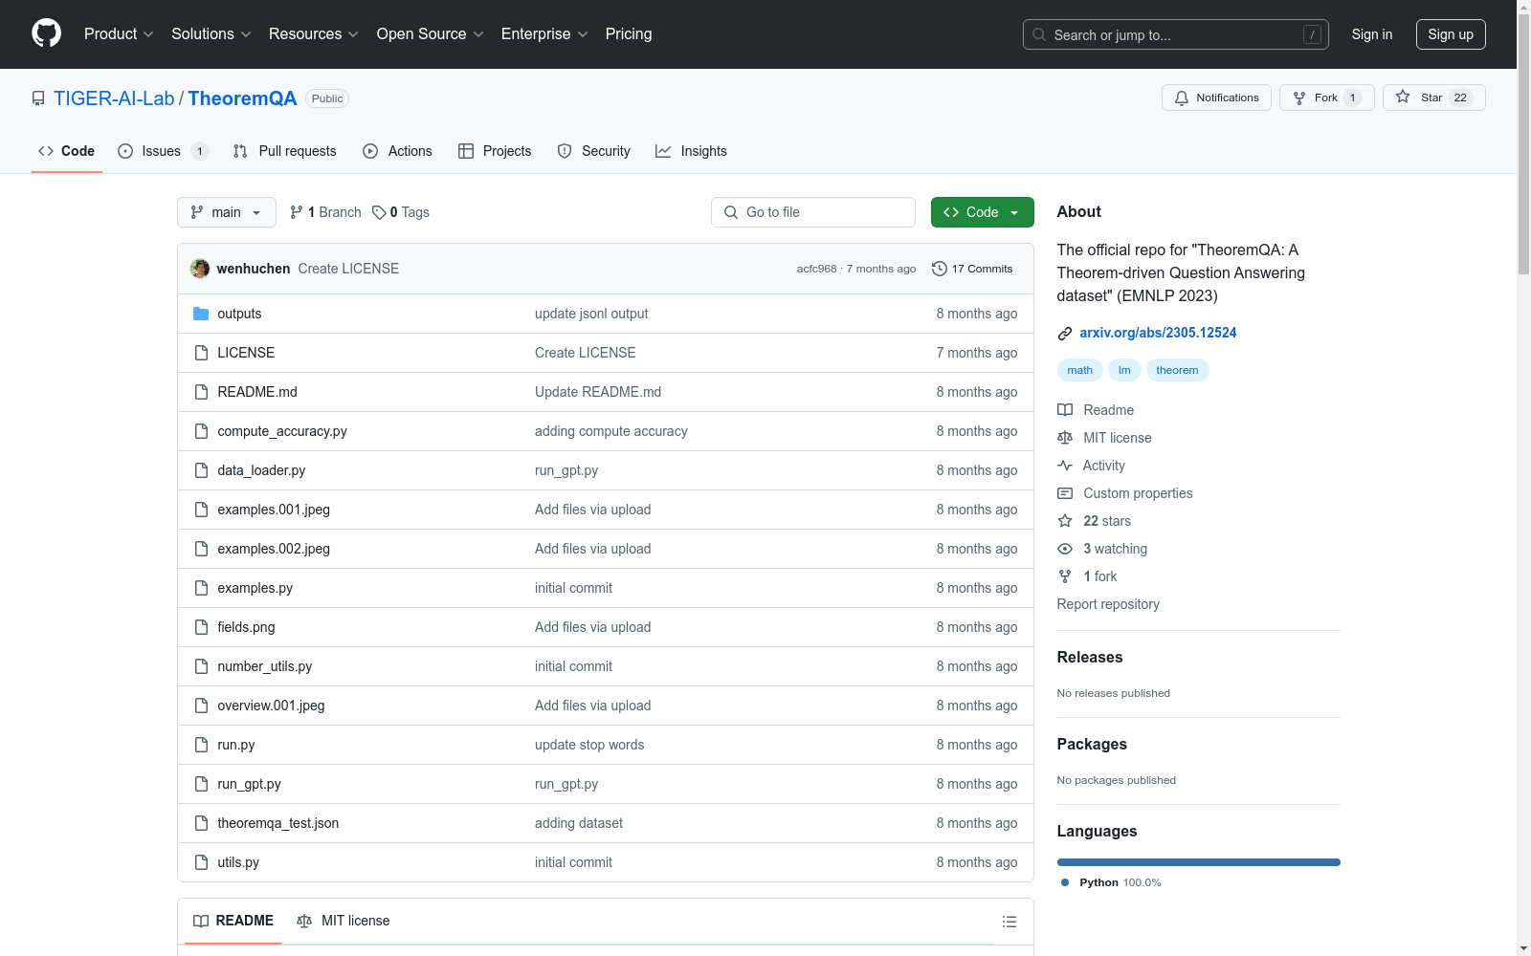Screen dimensions: 1531x956
Task: Click wenhuchen's avatar image
Action: (200, 269)
